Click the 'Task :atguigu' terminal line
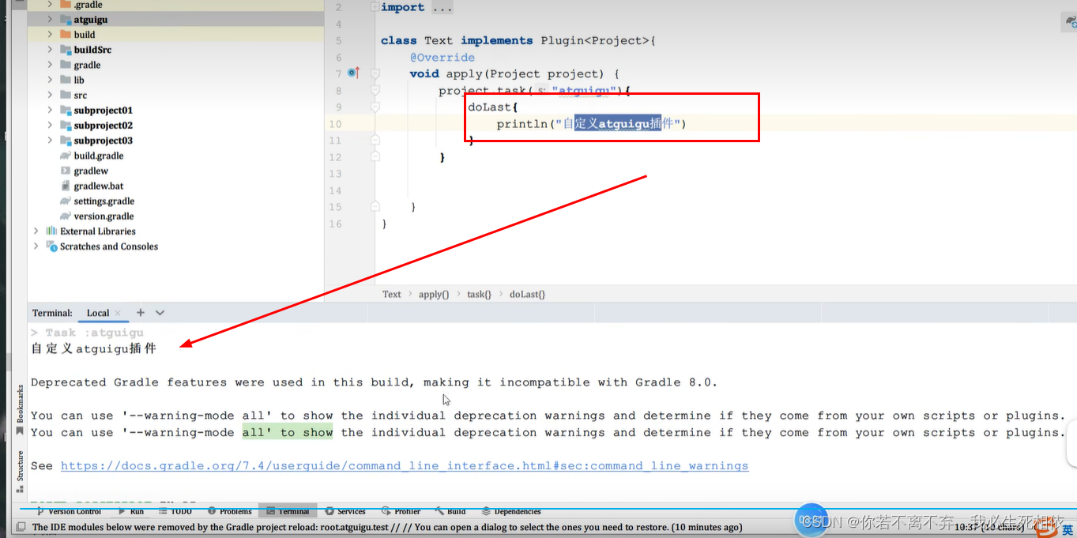The height and width of the screenshot is (538, 1077). point(87,333)
